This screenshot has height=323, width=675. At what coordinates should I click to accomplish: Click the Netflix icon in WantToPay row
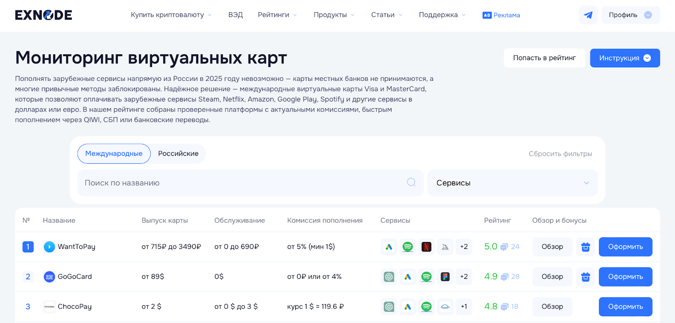426,247
